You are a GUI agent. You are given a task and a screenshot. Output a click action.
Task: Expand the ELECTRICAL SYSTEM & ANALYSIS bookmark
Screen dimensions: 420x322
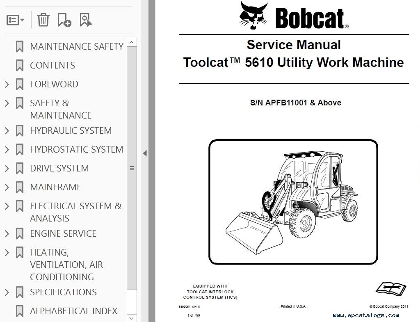pos(7,206)
